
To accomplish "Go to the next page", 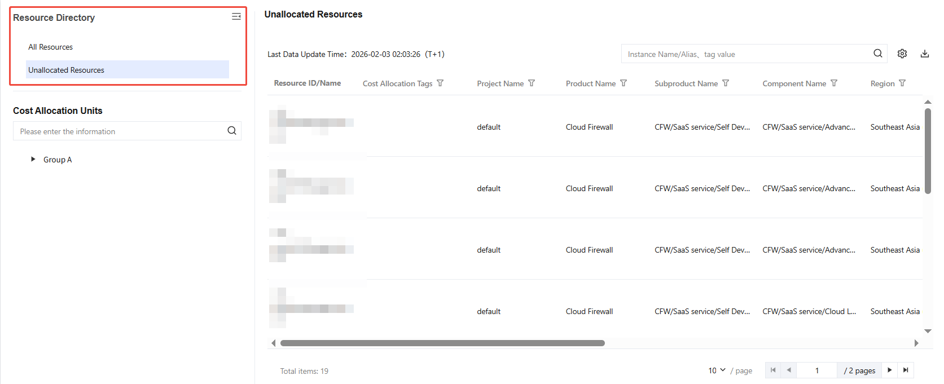I will [x=889, y=370].
